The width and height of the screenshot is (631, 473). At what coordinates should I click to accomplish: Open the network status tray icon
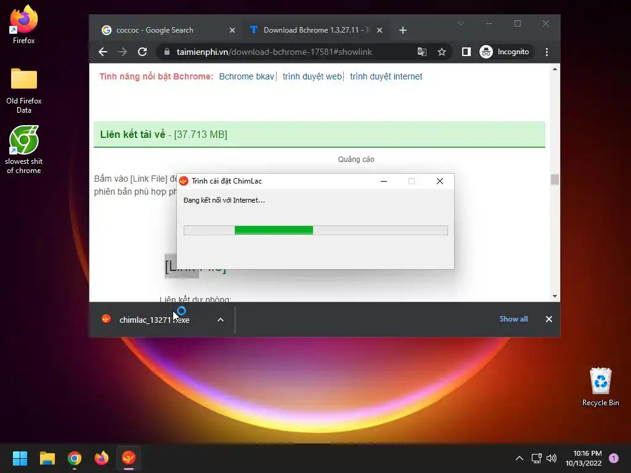(537, 458)
